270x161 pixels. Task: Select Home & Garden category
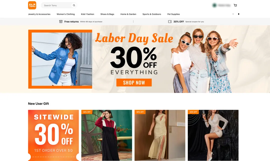pyautogui.click(x=128, y=14)
